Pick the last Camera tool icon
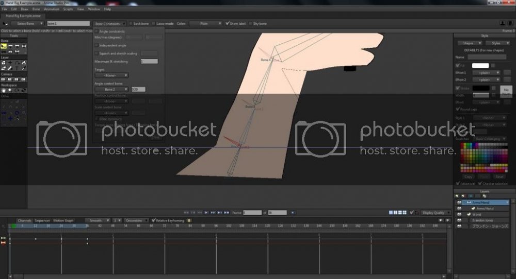 click(x=24, y=79)
